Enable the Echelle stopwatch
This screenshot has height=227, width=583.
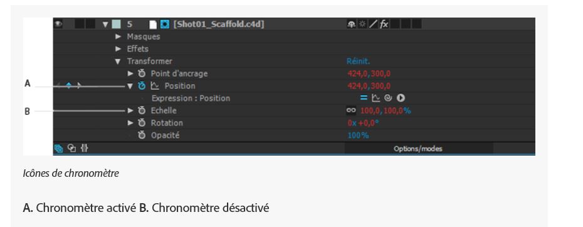pos(142,110)
